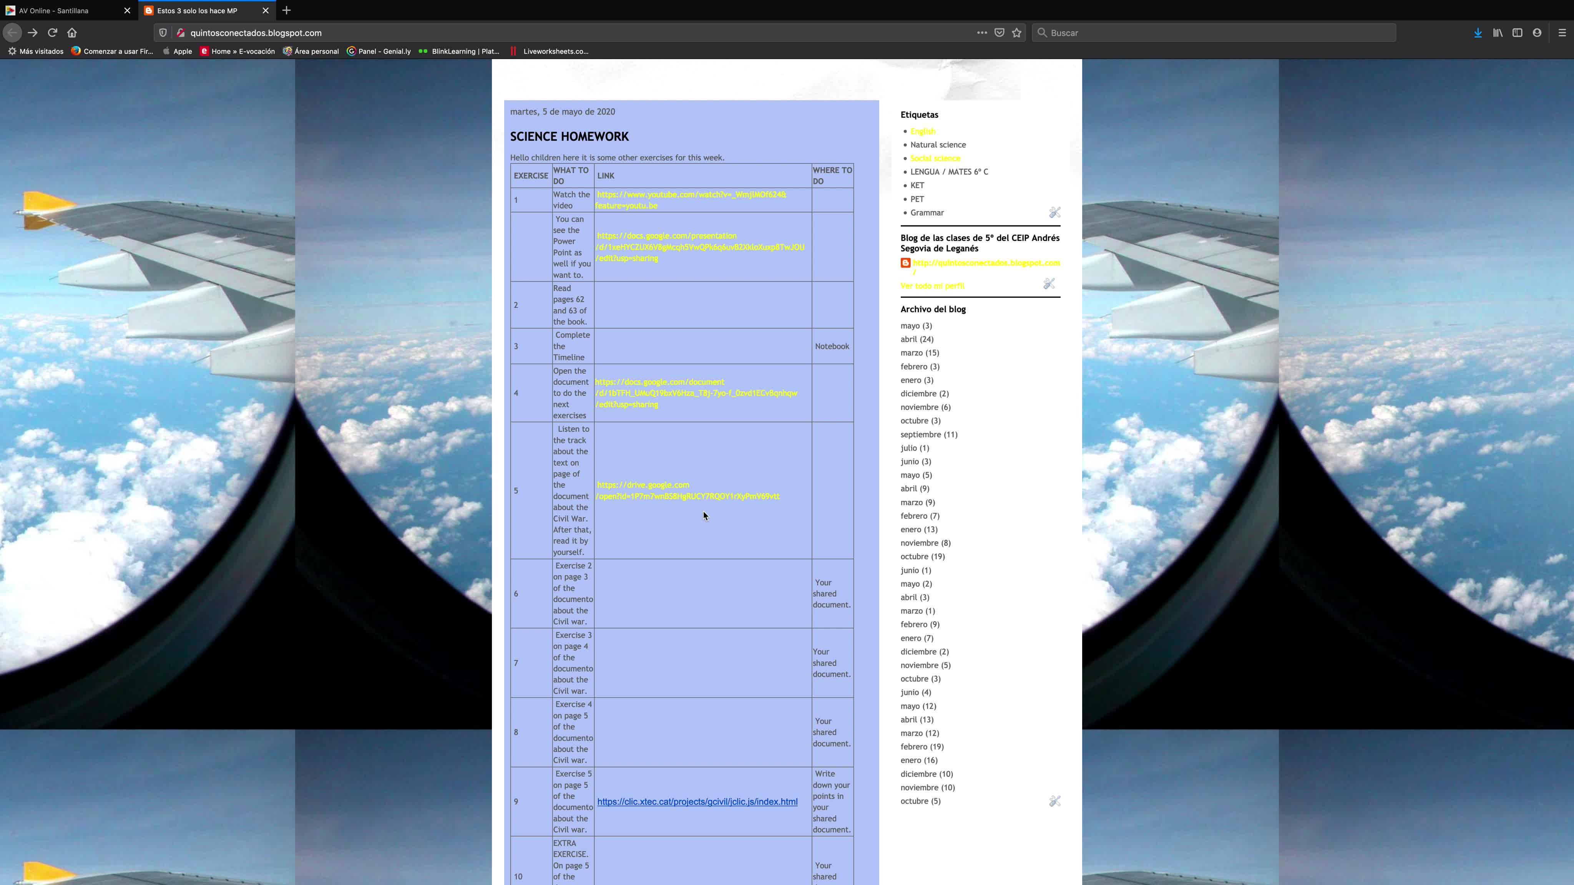Open the Liveworksheets bookmark
This screenshot has height=885, width=1574.
[555, 51]
